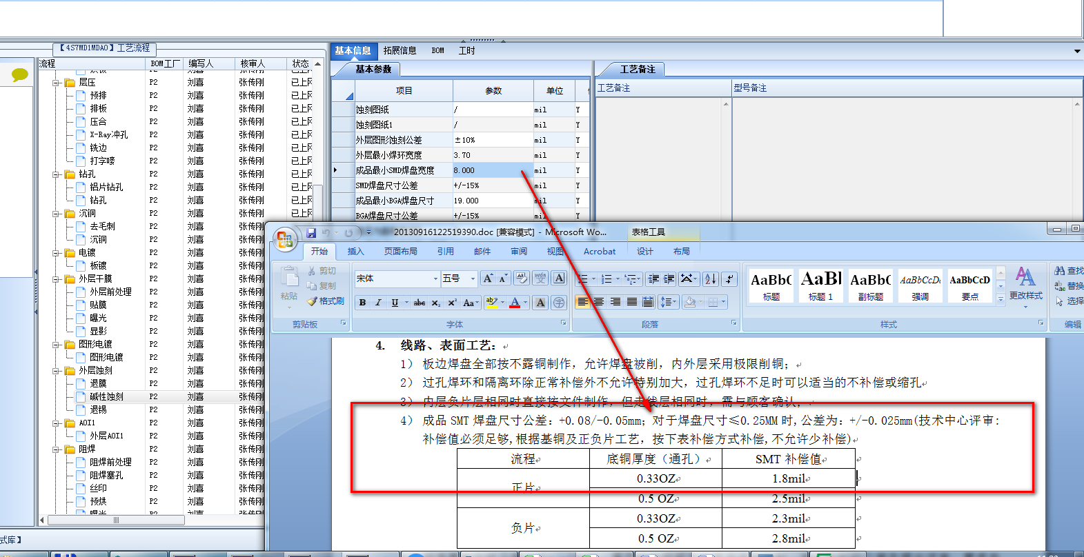
Task: Click the shading fill color button
Action: click(689, 302)
